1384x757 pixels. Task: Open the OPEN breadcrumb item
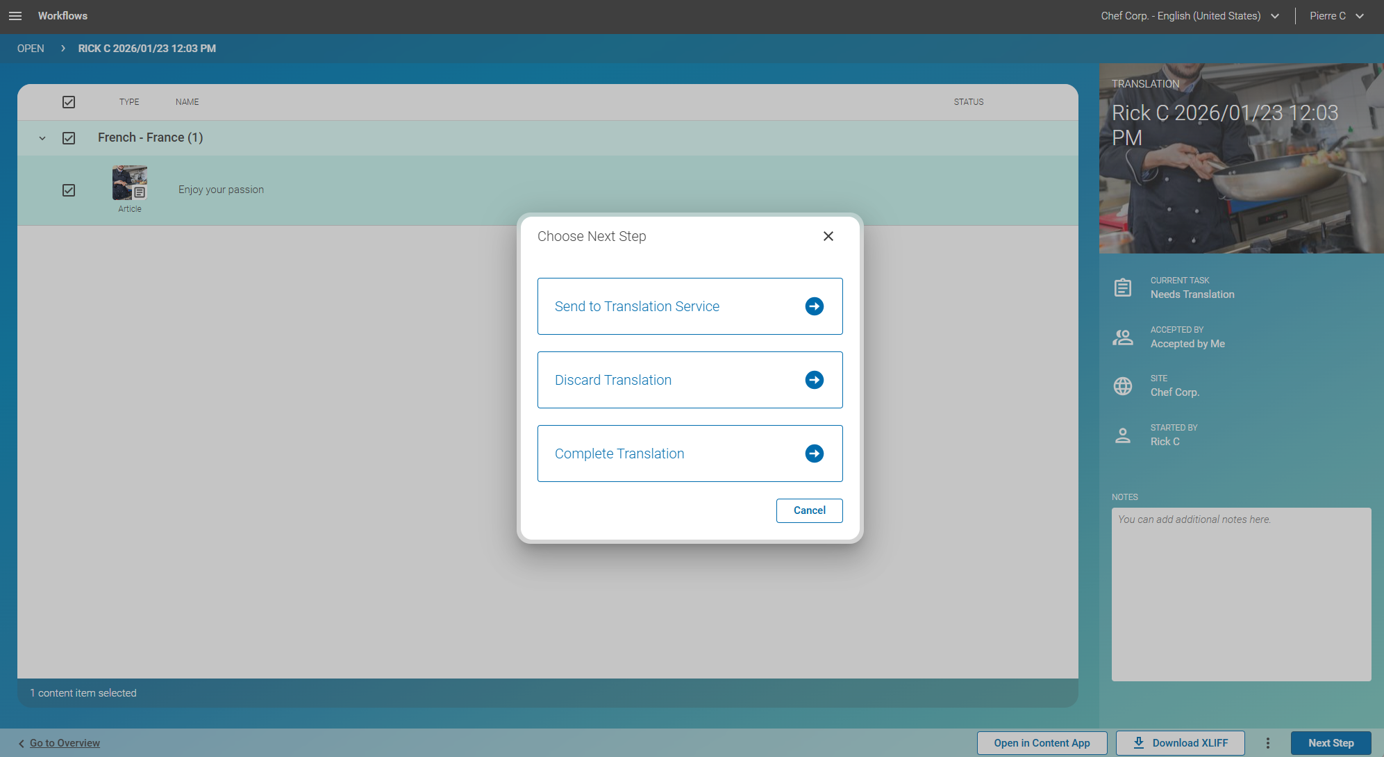tap(31, 48)
